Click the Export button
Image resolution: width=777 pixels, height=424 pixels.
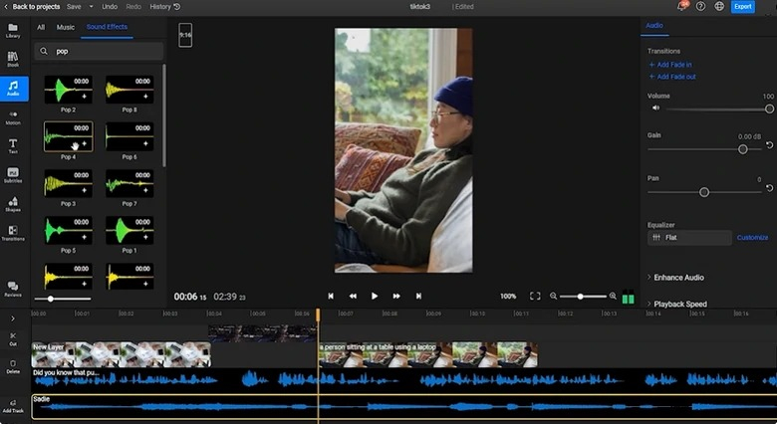(743, 6)
